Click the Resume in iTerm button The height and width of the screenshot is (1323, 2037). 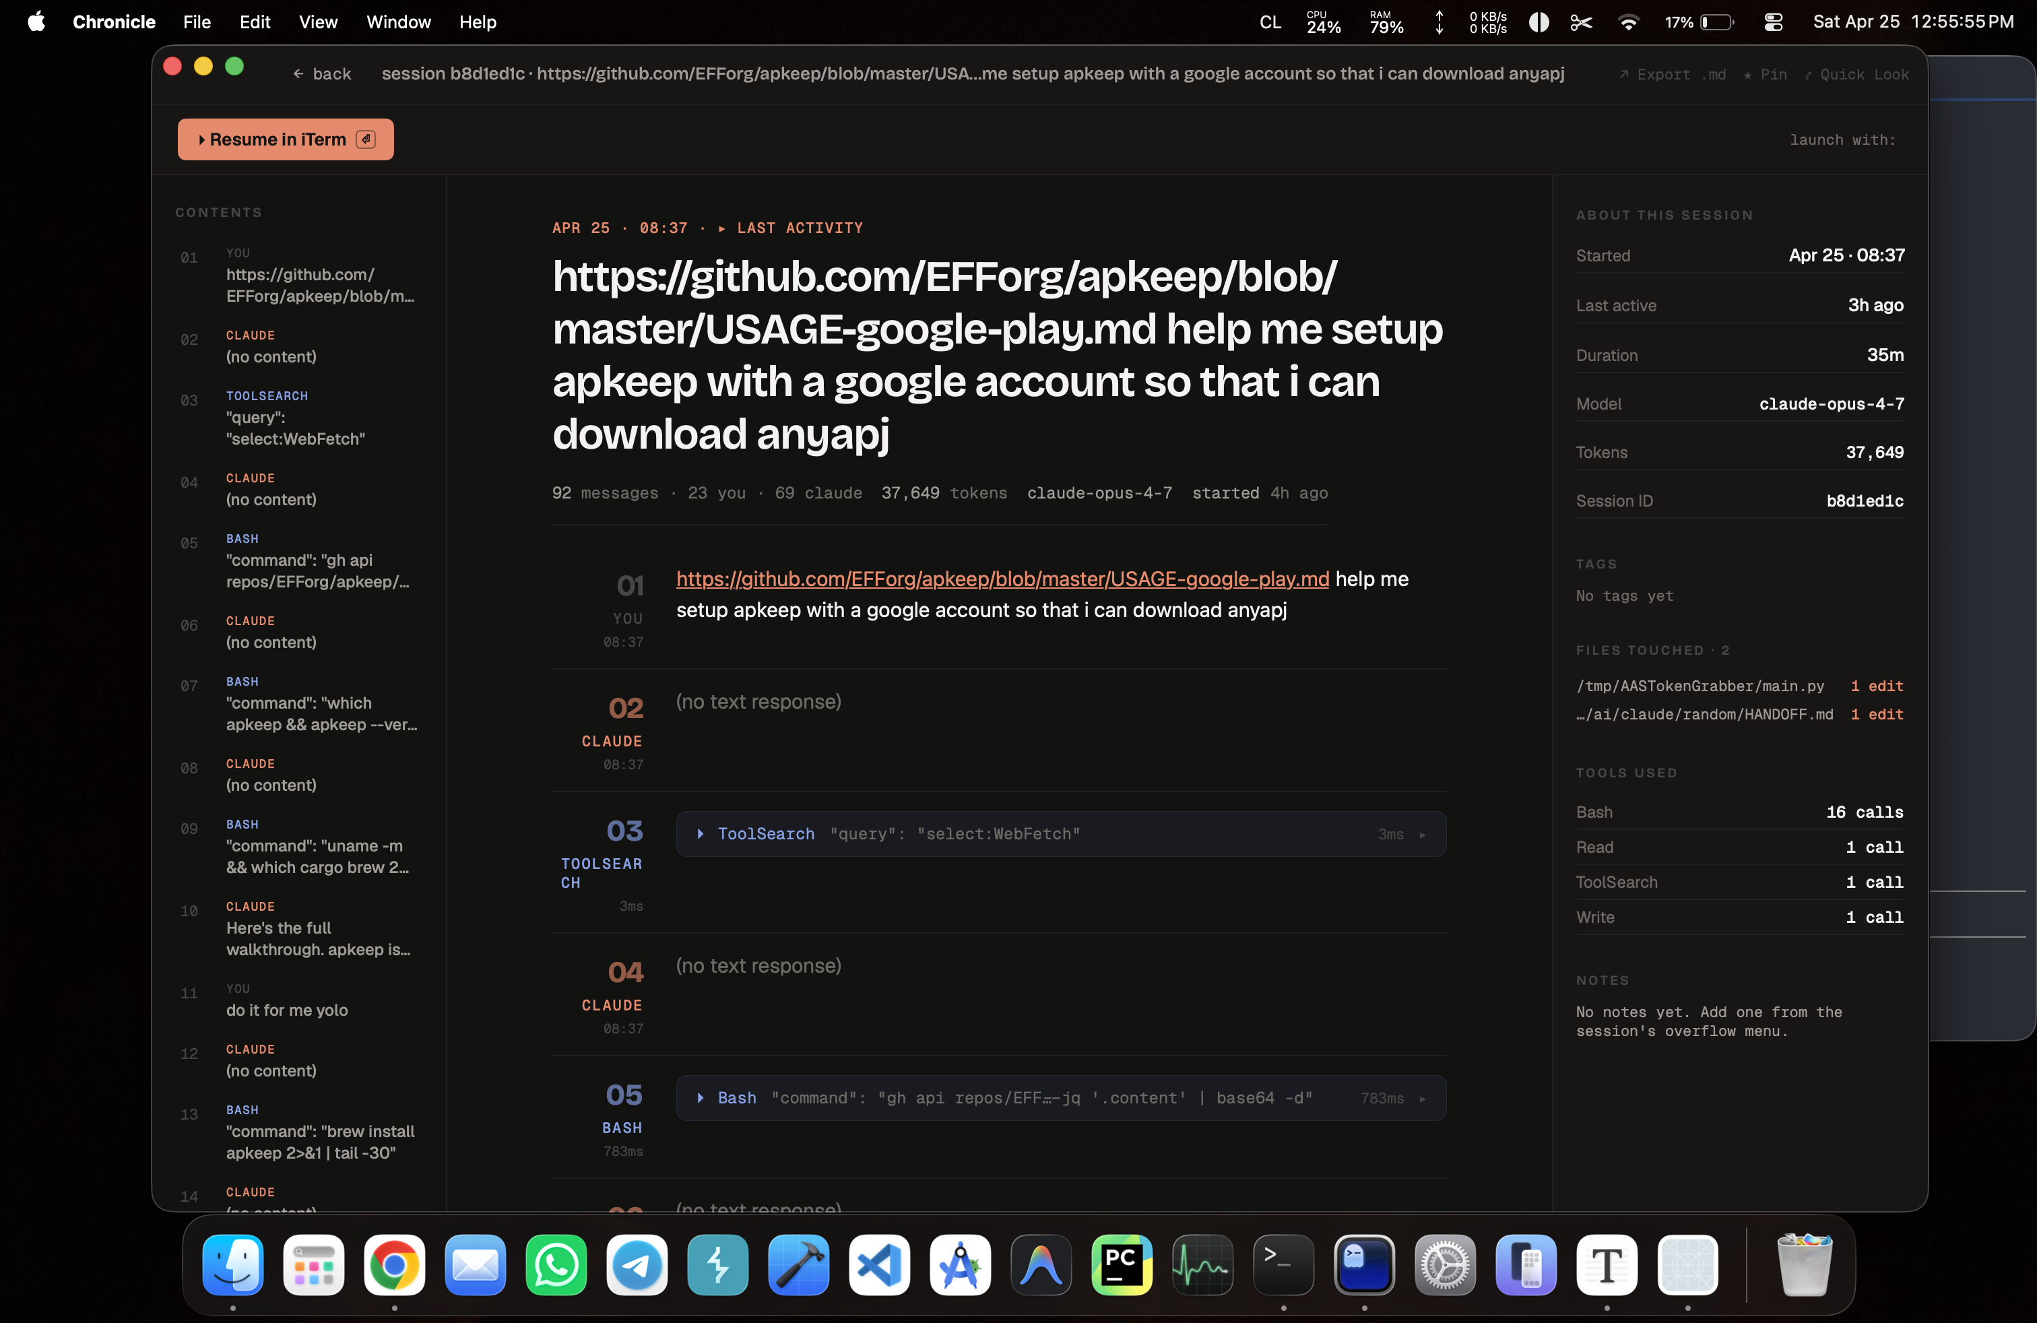coord(286,139)
